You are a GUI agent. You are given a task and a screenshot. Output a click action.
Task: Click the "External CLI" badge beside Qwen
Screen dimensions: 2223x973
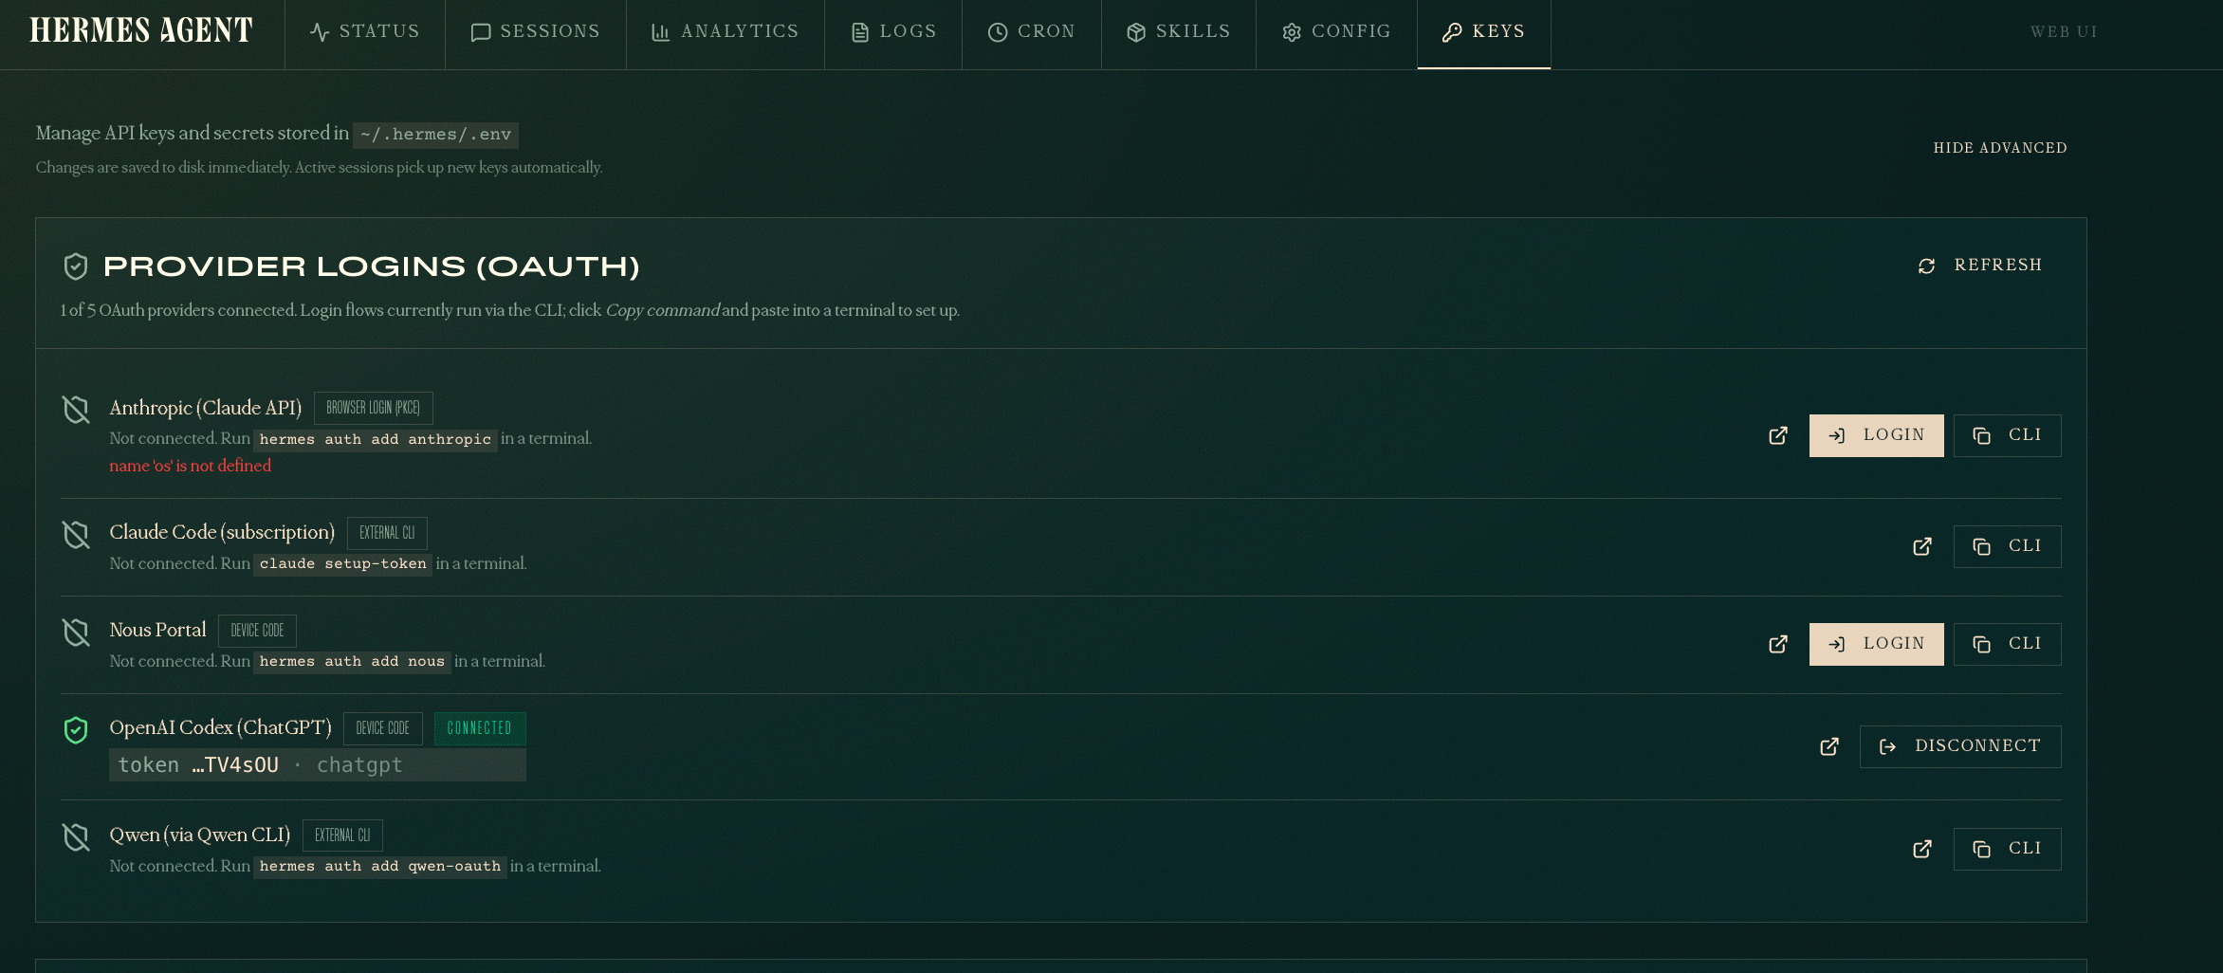click(342, 835)
